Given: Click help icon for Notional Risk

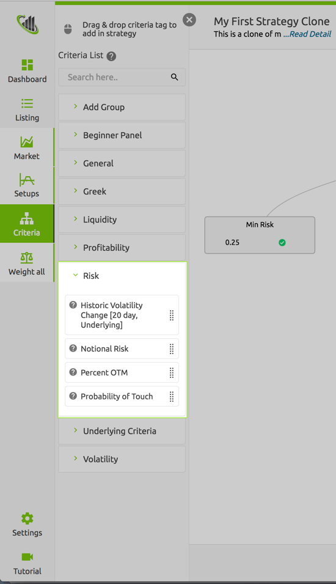Looking at the screenshot, I should 73,348.
